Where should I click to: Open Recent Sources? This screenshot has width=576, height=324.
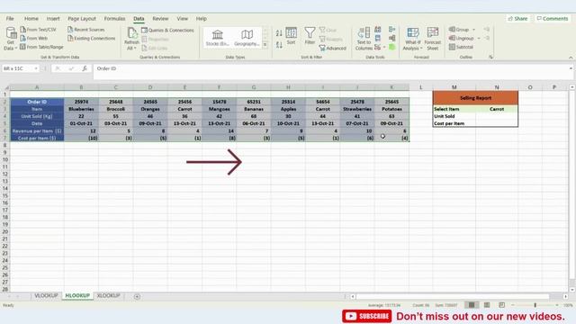(86, 30)
